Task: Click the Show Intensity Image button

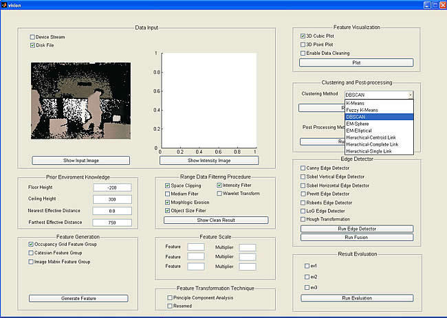Action: [x=209, y=160]
